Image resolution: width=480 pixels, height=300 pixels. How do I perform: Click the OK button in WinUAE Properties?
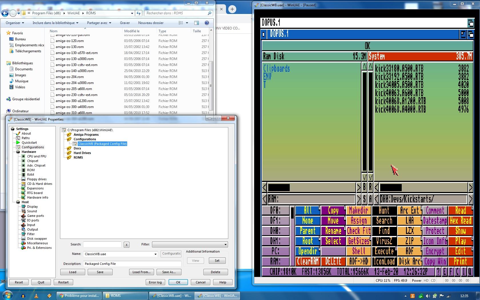[x=178, y=282]
